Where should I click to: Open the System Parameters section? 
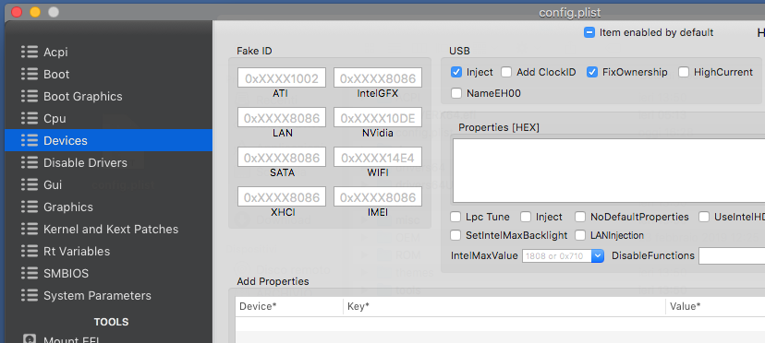click(108, 296)
